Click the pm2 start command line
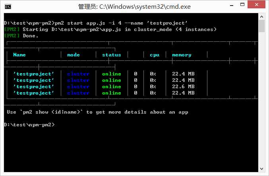 pyautogui.click(x=95, y=23)
